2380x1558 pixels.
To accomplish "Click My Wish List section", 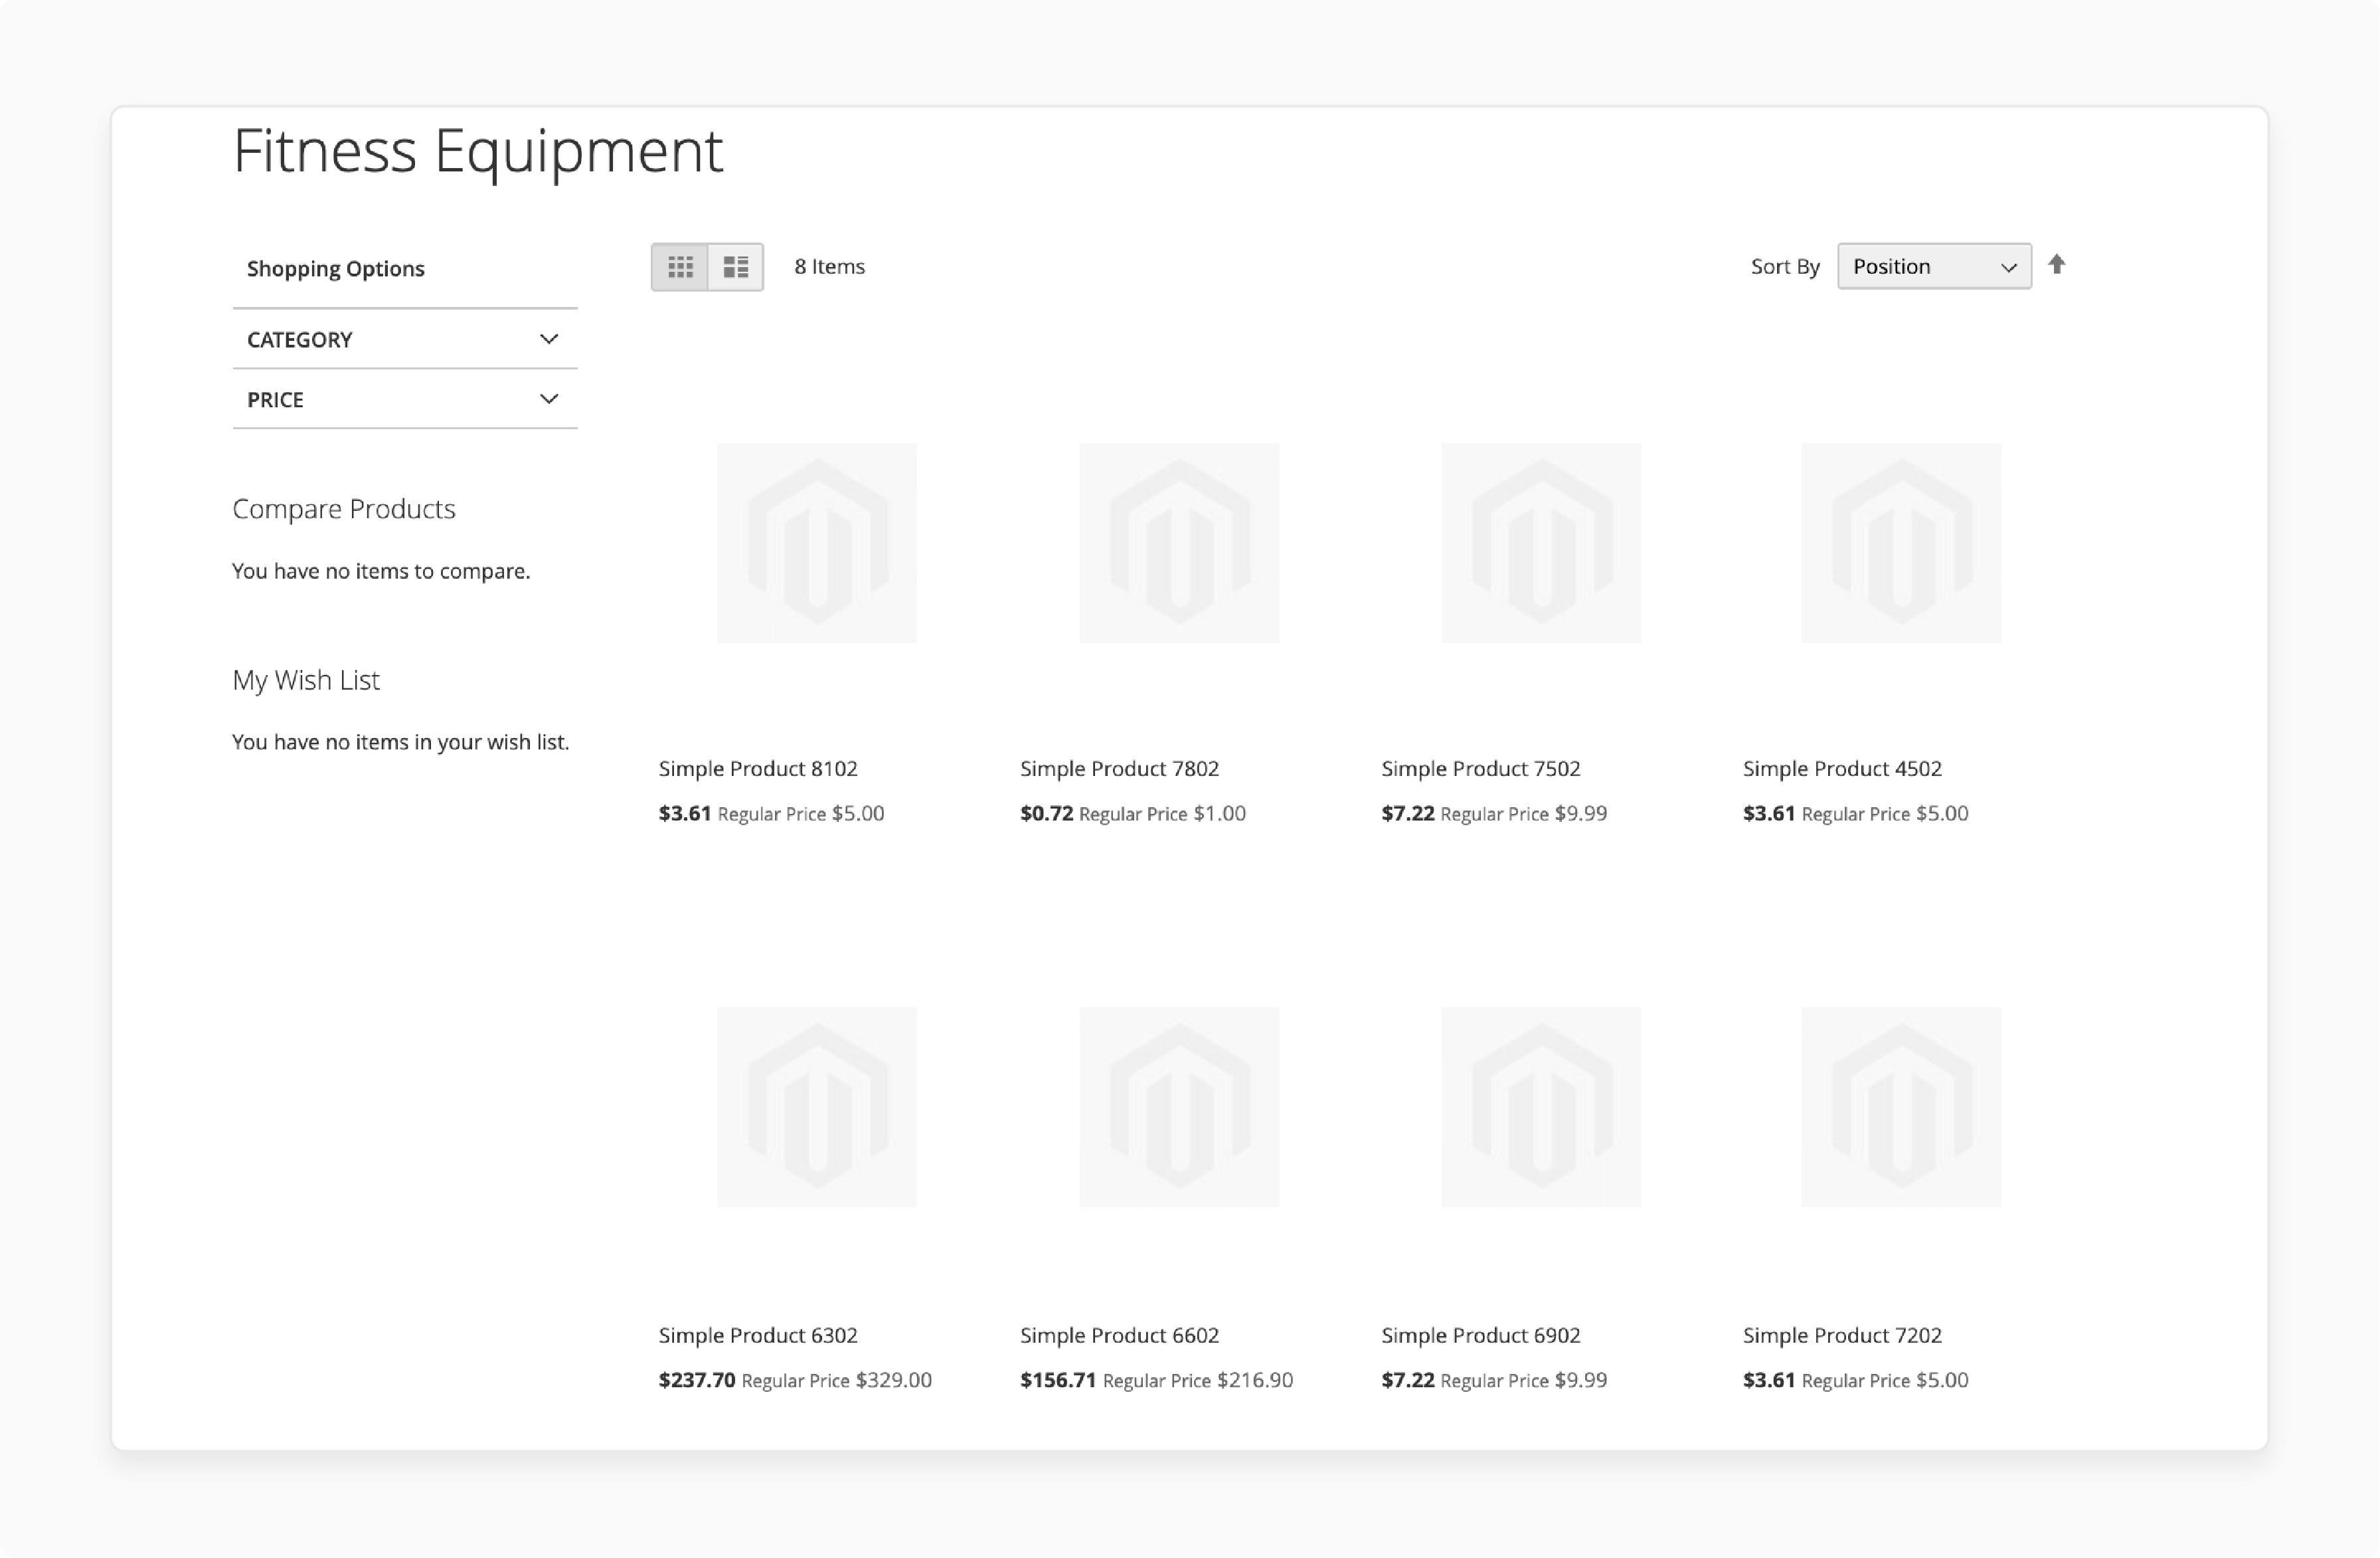I will (305, 680).
